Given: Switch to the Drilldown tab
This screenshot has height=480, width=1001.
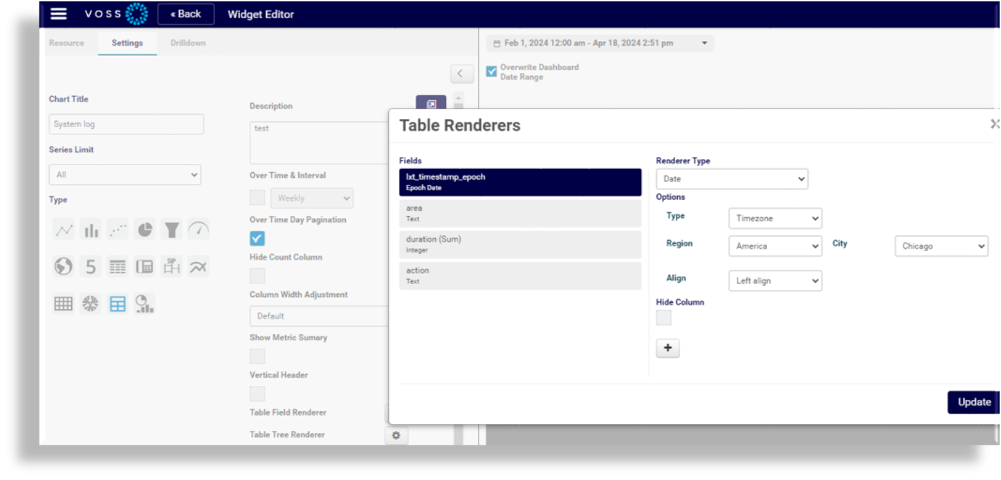Looking at the screenshot, I should point(188,43).
